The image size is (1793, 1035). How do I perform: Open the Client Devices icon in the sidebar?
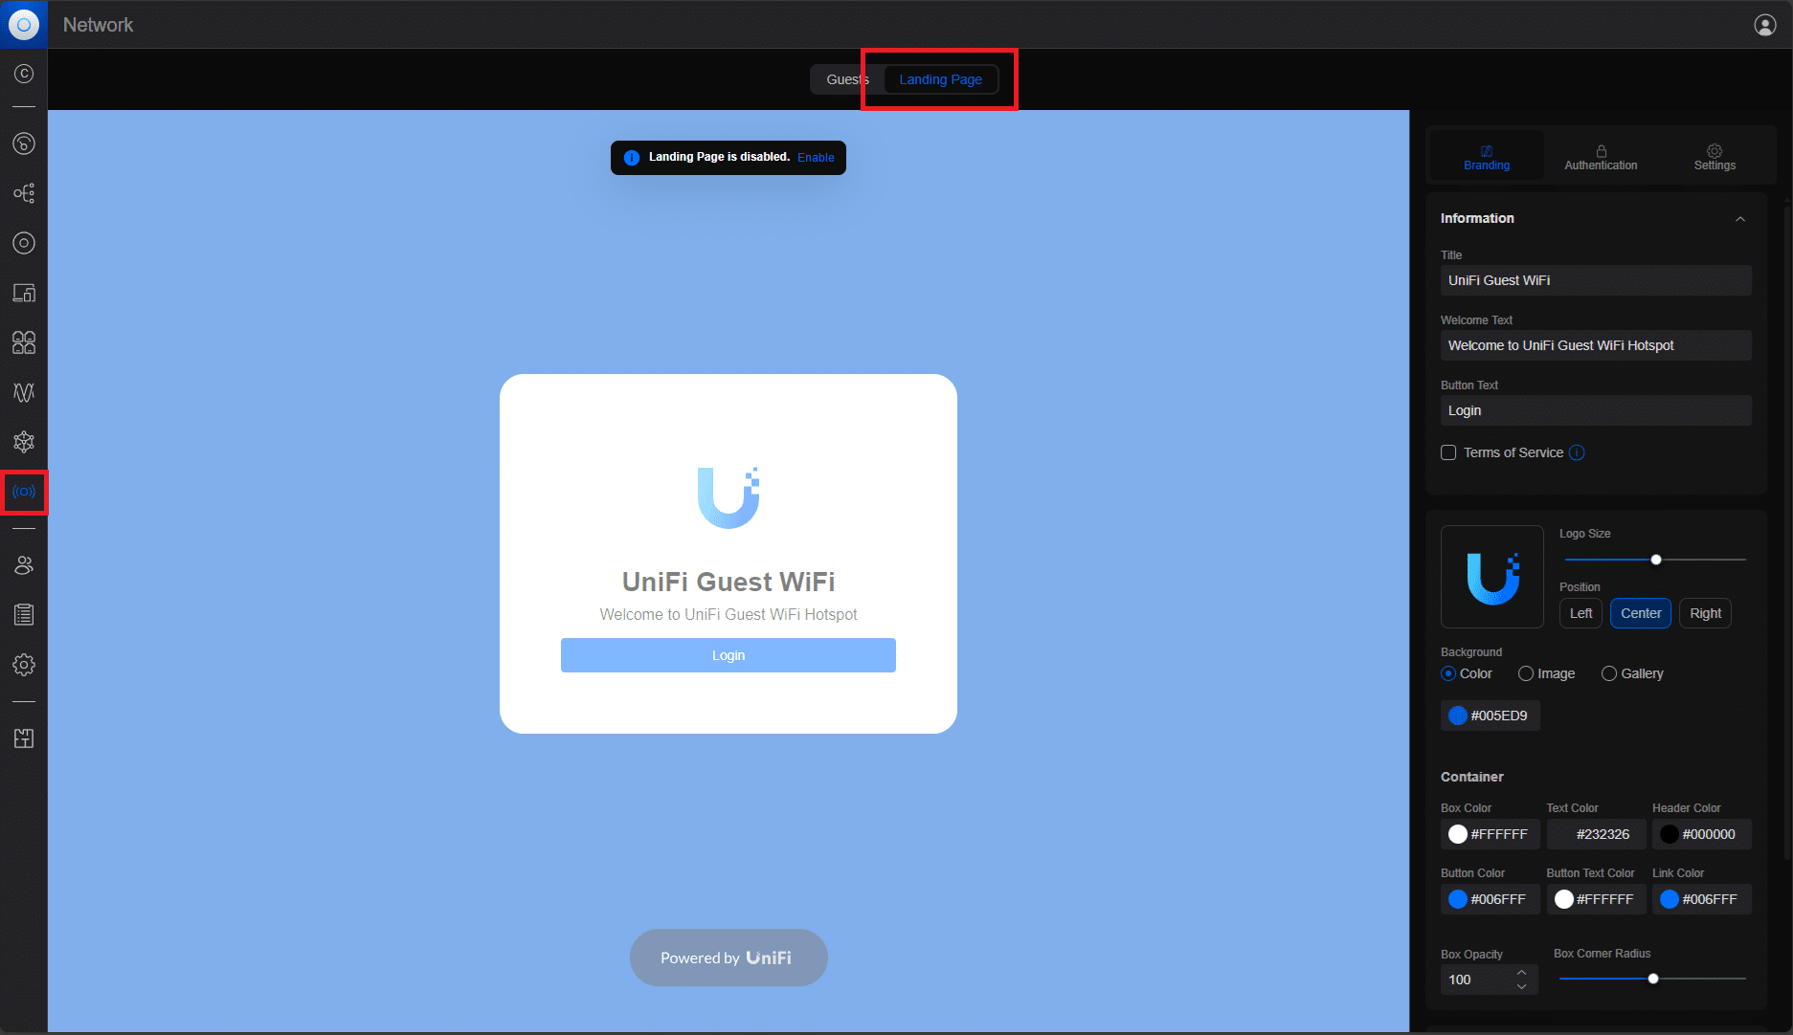(24, 293)
